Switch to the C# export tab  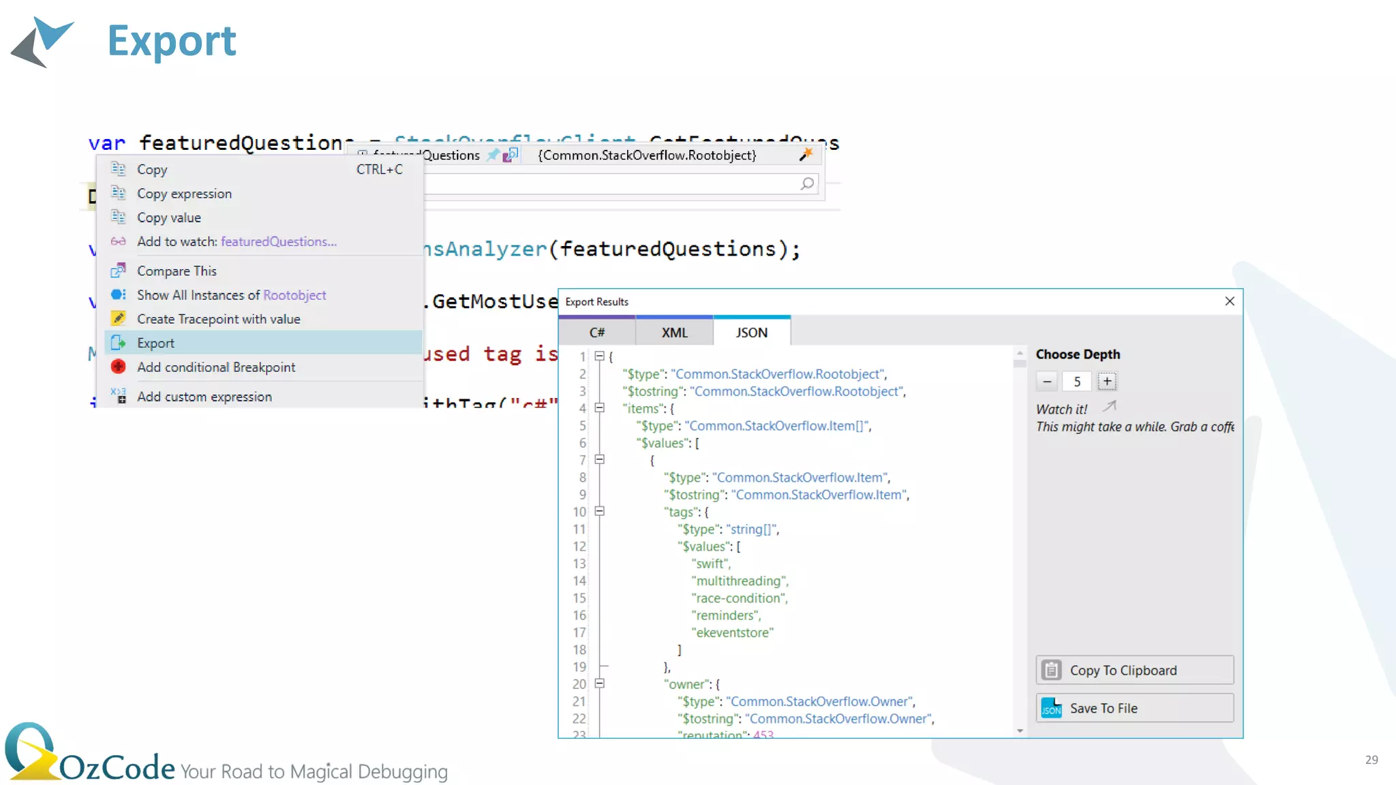597,333
